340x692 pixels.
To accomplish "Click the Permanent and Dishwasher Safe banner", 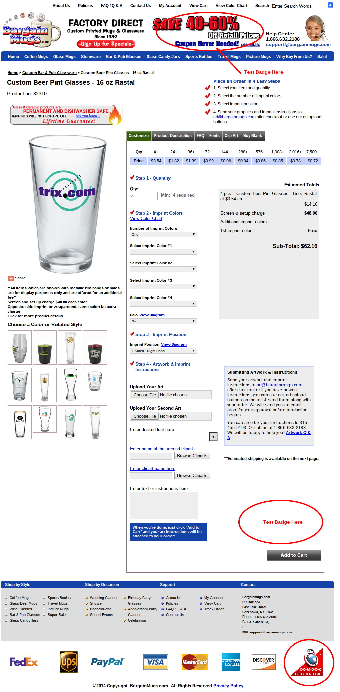I will (x=66, y=115).
